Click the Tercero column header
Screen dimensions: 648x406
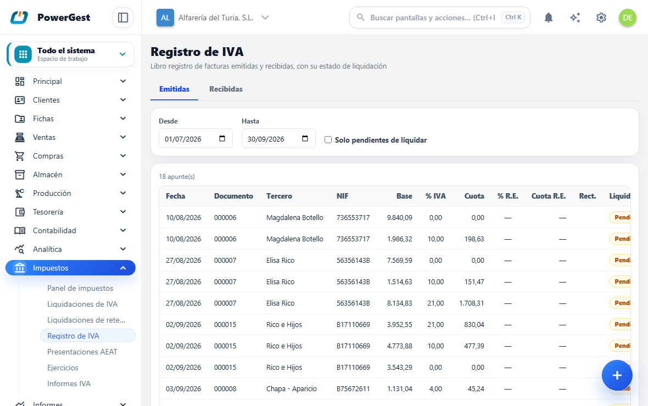[279, 196]
